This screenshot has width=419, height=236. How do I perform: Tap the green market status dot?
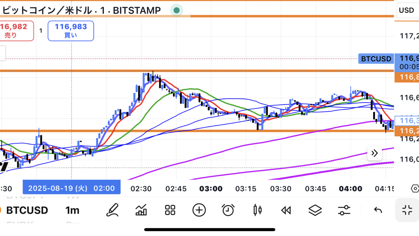coord(177,10)
